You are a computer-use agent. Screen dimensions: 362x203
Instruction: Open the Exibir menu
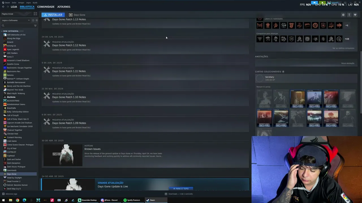coord(14,3)
